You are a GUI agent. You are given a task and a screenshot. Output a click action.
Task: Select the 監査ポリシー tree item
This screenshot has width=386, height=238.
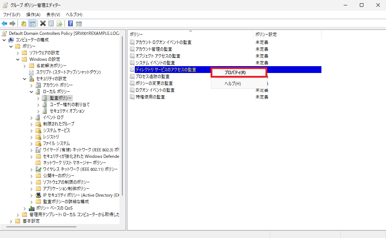[x=61, y=98]
